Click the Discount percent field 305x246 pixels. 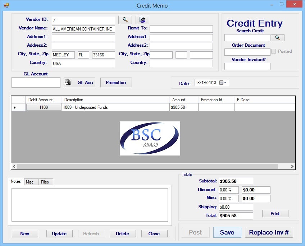coord(228,190)
